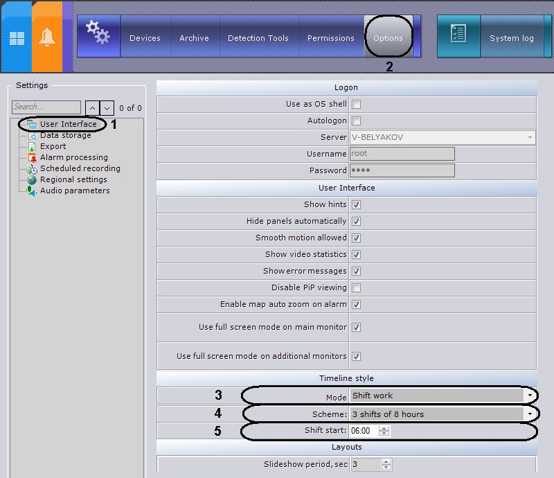Click the Timeline style section header
554x478 pixels.
346,378
